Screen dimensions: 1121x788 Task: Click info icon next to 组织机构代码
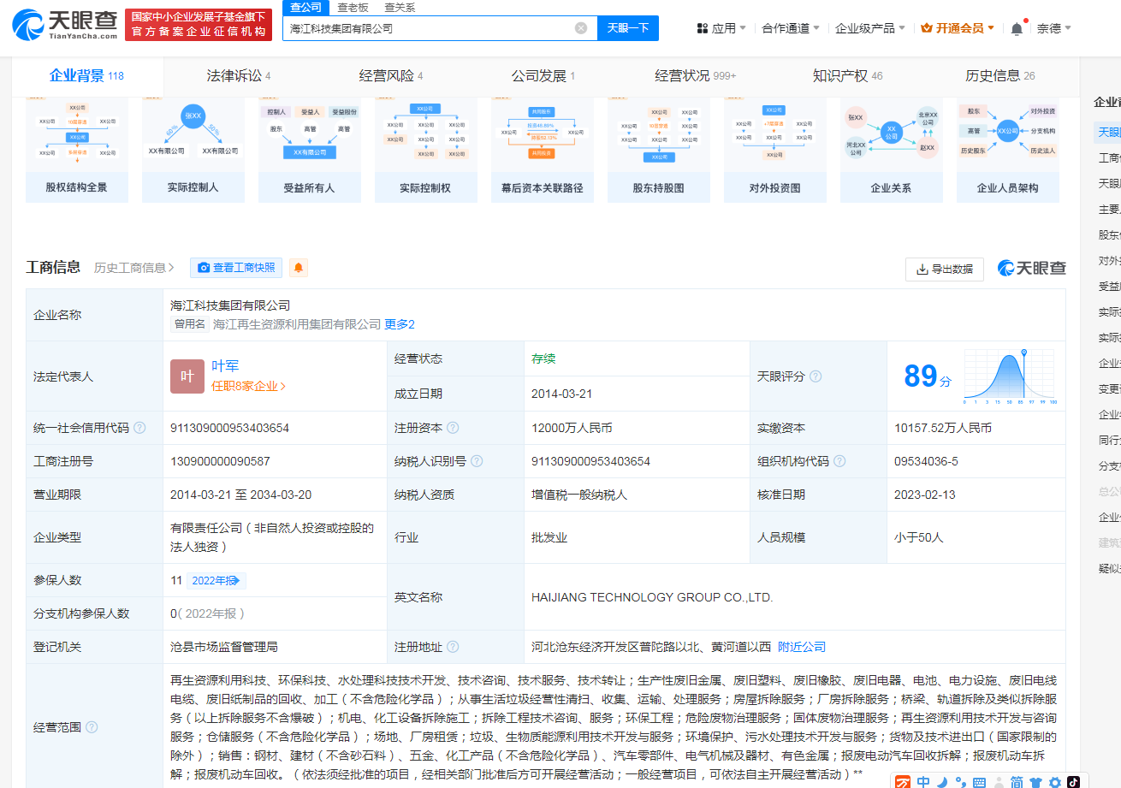(x=839, y=461)
